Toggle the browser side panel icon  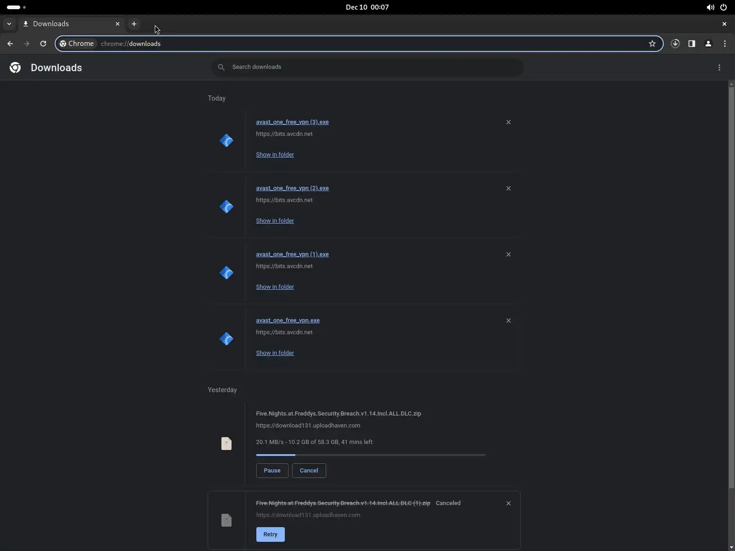692,44
